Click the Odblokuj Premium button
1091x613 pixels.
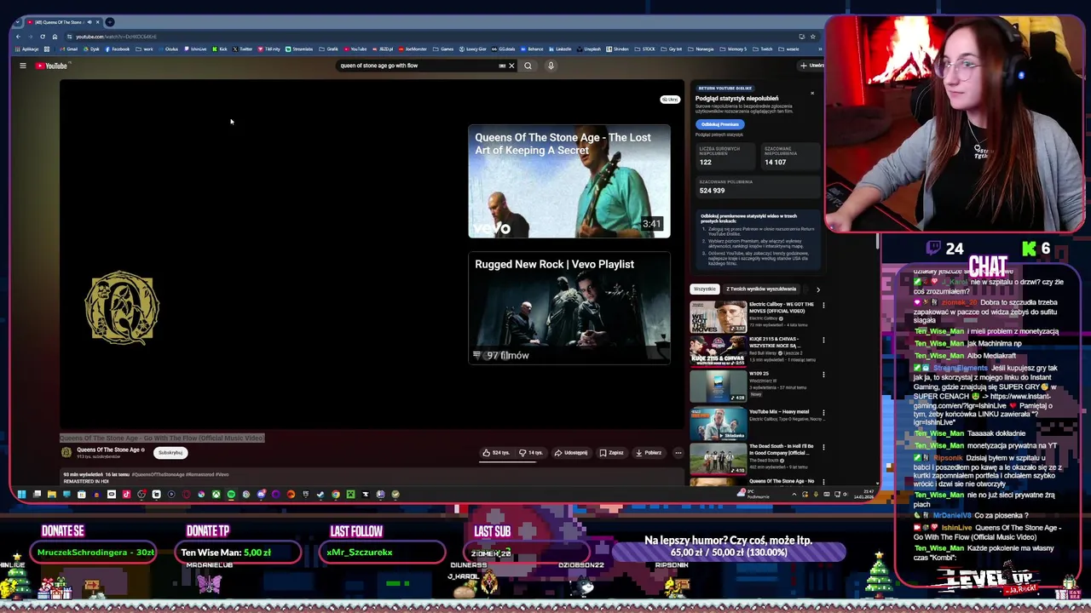[x=720, y=124]
